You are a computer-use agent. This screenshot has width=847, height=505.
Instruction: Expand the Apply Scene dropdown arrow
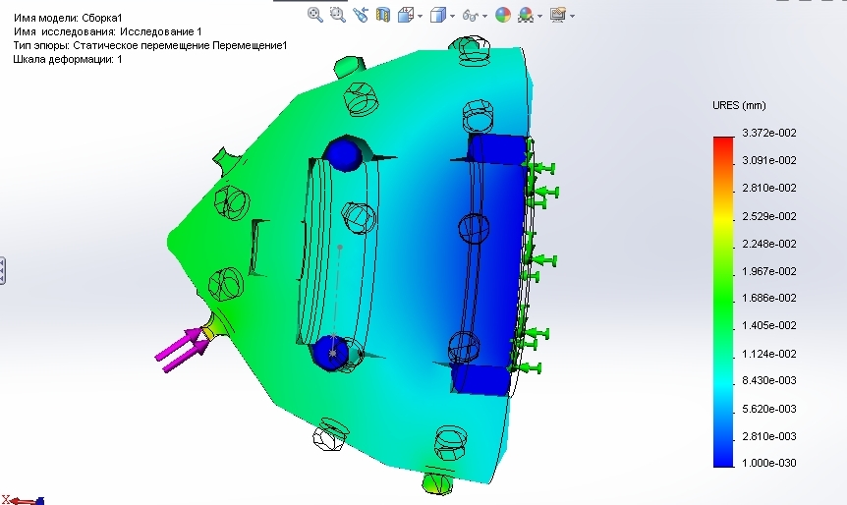click(x=539, y=16)
